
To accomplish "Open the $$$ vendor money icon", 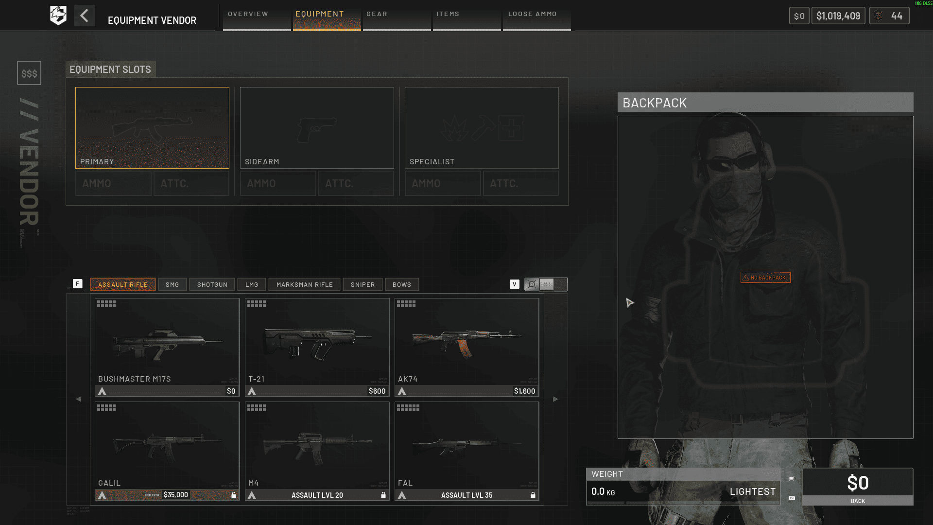I will click(29, 73).
